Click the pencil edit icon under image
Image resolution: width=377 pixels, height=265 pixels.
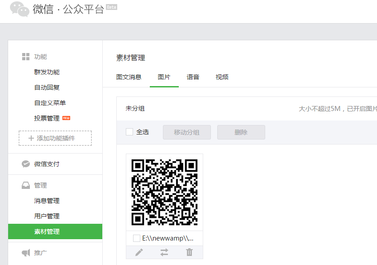tap(139, 252)
